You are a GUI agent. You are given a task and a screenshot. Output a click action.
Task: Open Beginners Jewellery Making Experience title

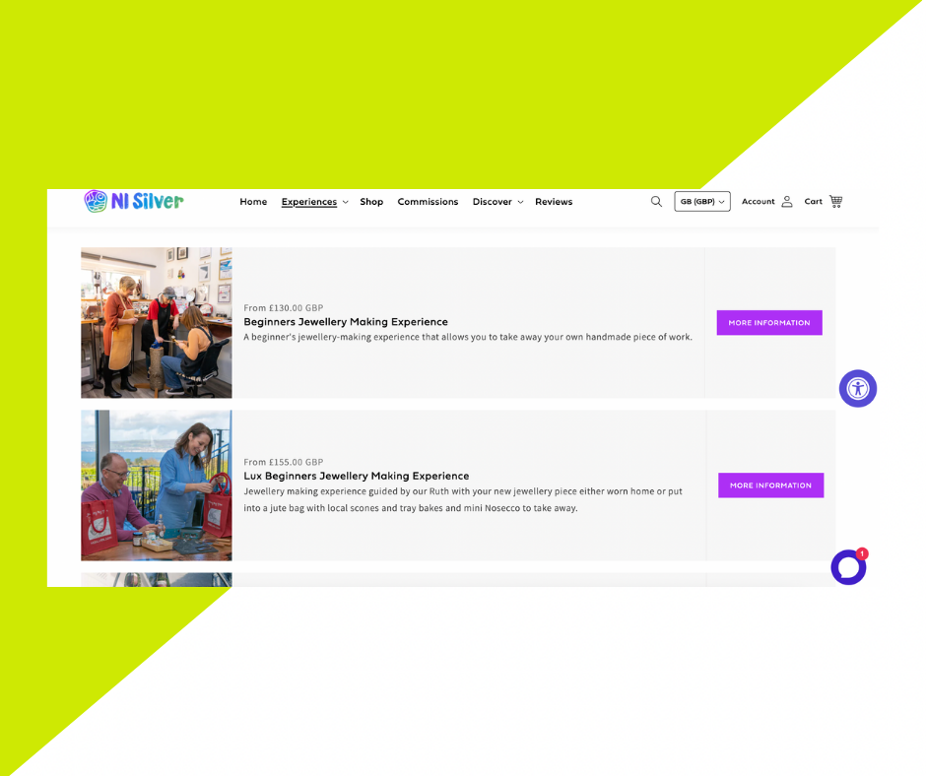pos(346,322)
